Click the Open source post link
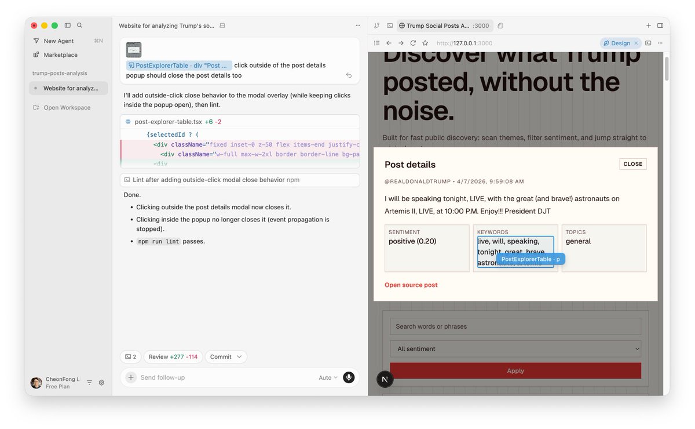The image size is (695, 429). pos(411,285)
